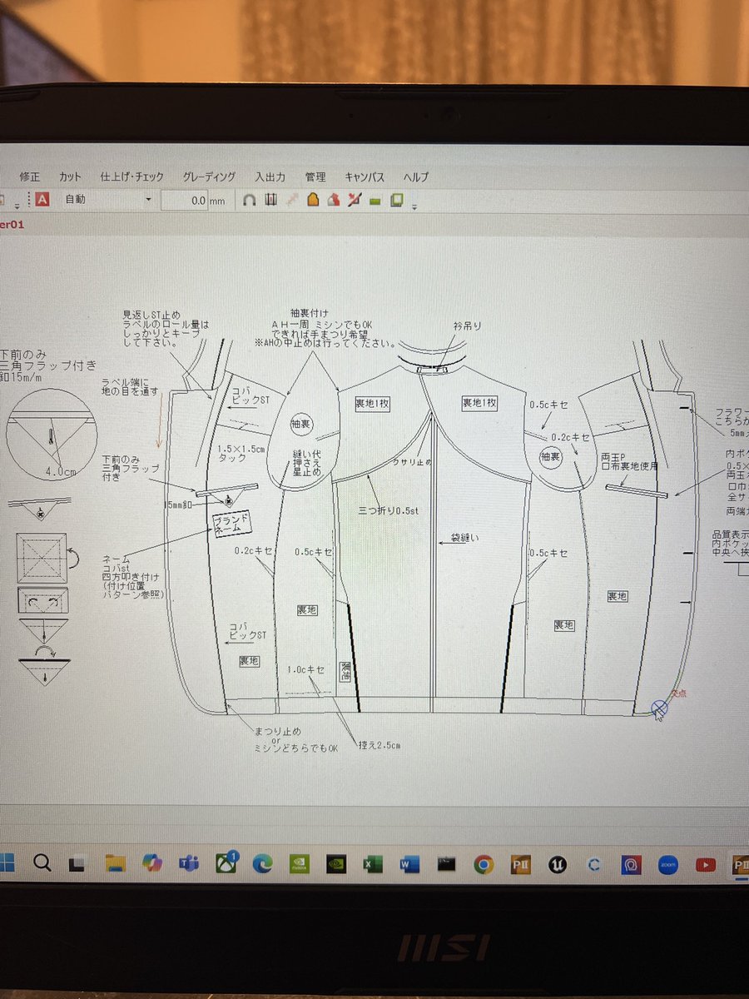Launch Google Chrome from the taskbar
Screen dimensions: 749x999
(x=484, y=864)
